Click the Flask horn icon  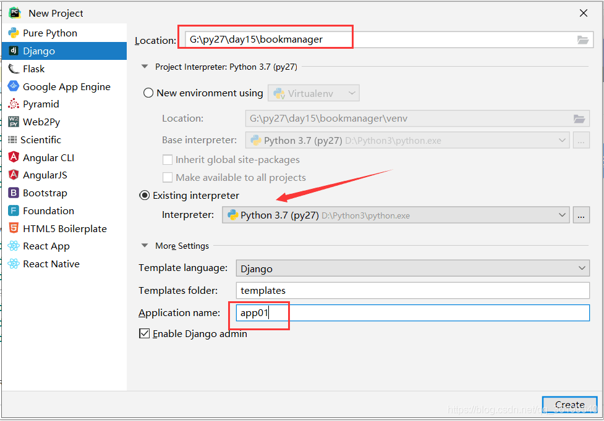(x=14, y=69)
